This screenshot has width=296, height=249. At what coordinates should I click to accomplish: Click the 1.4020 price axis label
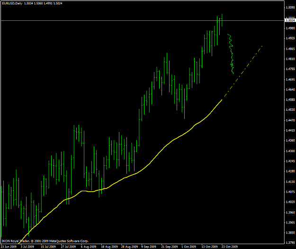point(290,202)
